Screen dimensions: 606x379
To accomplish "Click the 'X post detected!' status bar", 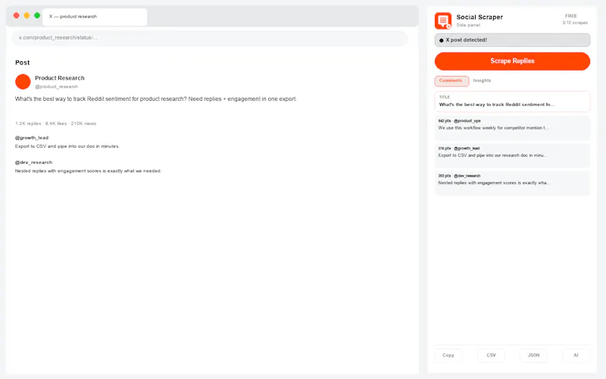I will pyautogui.click(x=512, y=40).
